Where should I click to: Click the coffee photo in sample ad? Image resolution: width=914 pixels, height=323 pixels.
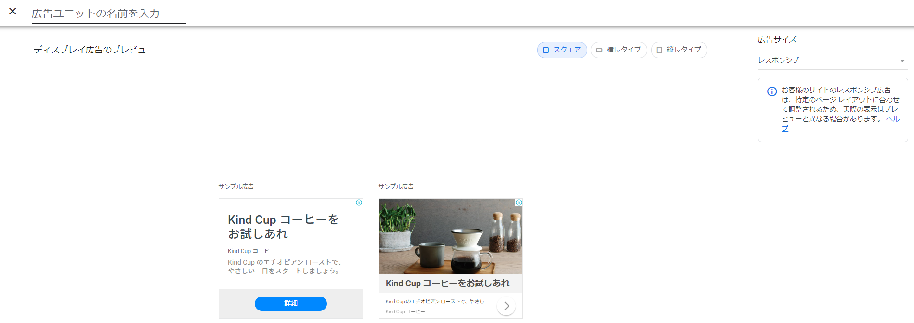click(450, 236)
